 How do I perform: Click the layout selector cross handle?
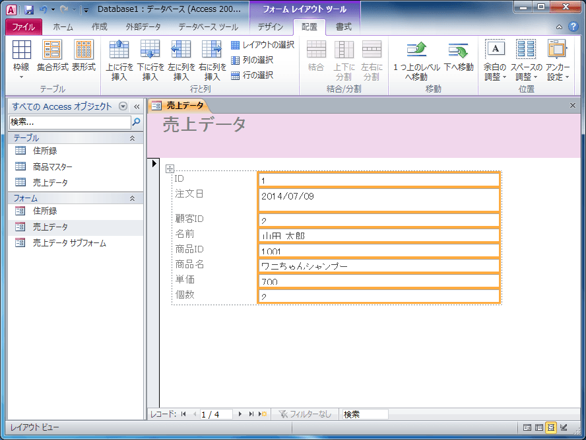[170, 168]
